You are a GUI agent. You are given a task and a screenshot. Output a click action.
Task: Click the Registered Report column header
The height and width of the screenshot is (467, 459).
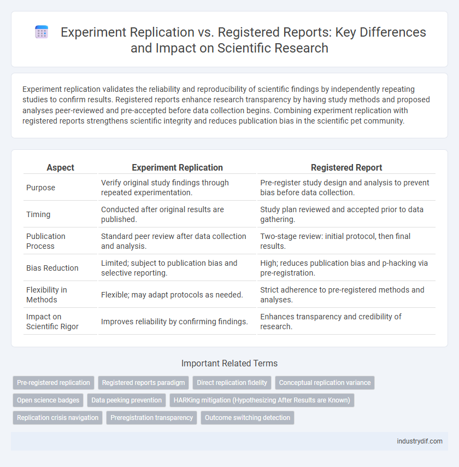pos(346,167)
